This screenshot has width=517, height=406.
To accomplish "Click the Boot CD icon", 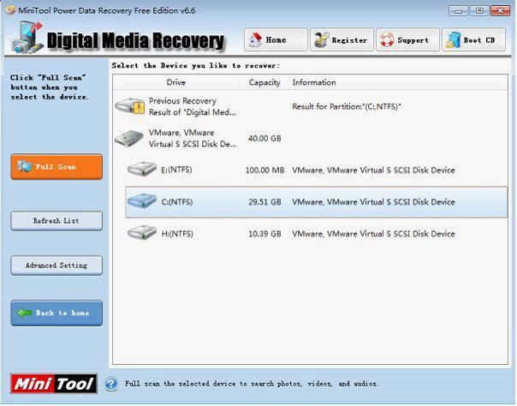I will [x=453, y=40].
